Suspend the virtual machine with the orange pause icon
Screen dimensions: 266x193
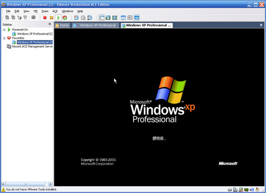point(51,17)
